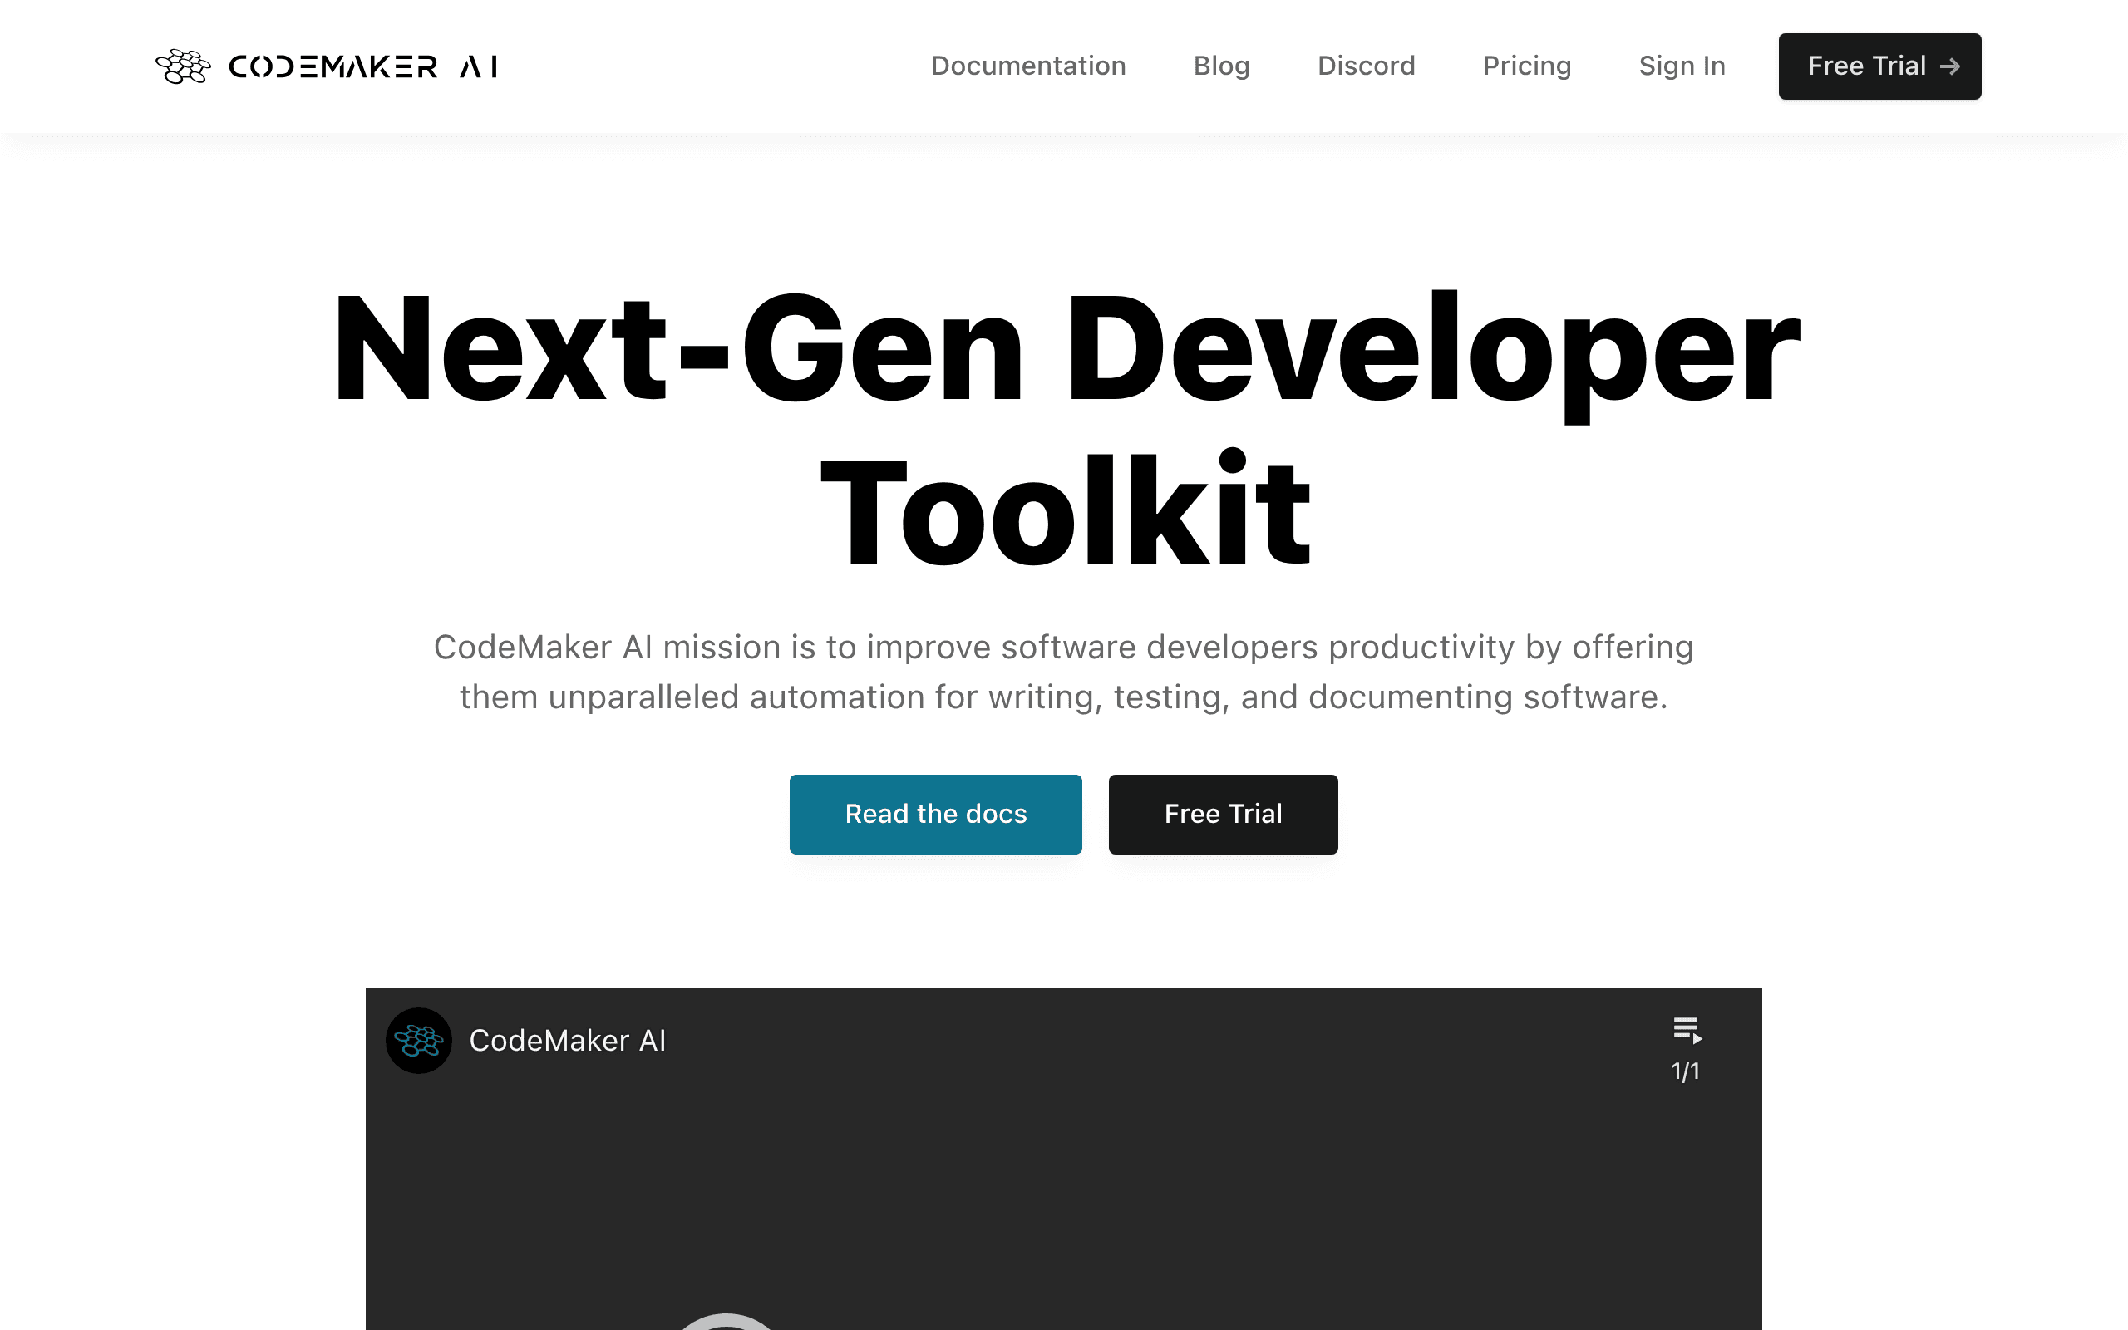Open the Discord link in navigation

1366,66
